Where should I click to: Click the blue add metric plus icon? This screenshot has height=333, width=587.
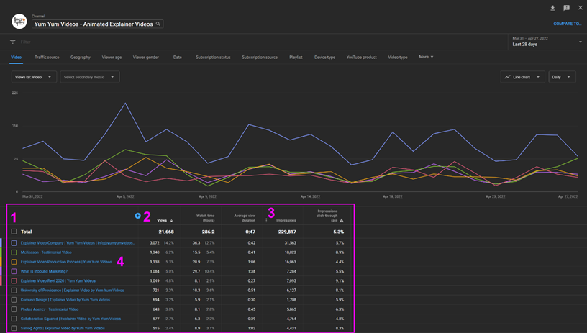point(137,216)
